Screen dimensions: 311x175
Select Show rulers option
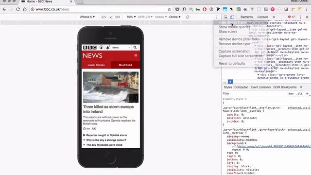click(228, 32)
